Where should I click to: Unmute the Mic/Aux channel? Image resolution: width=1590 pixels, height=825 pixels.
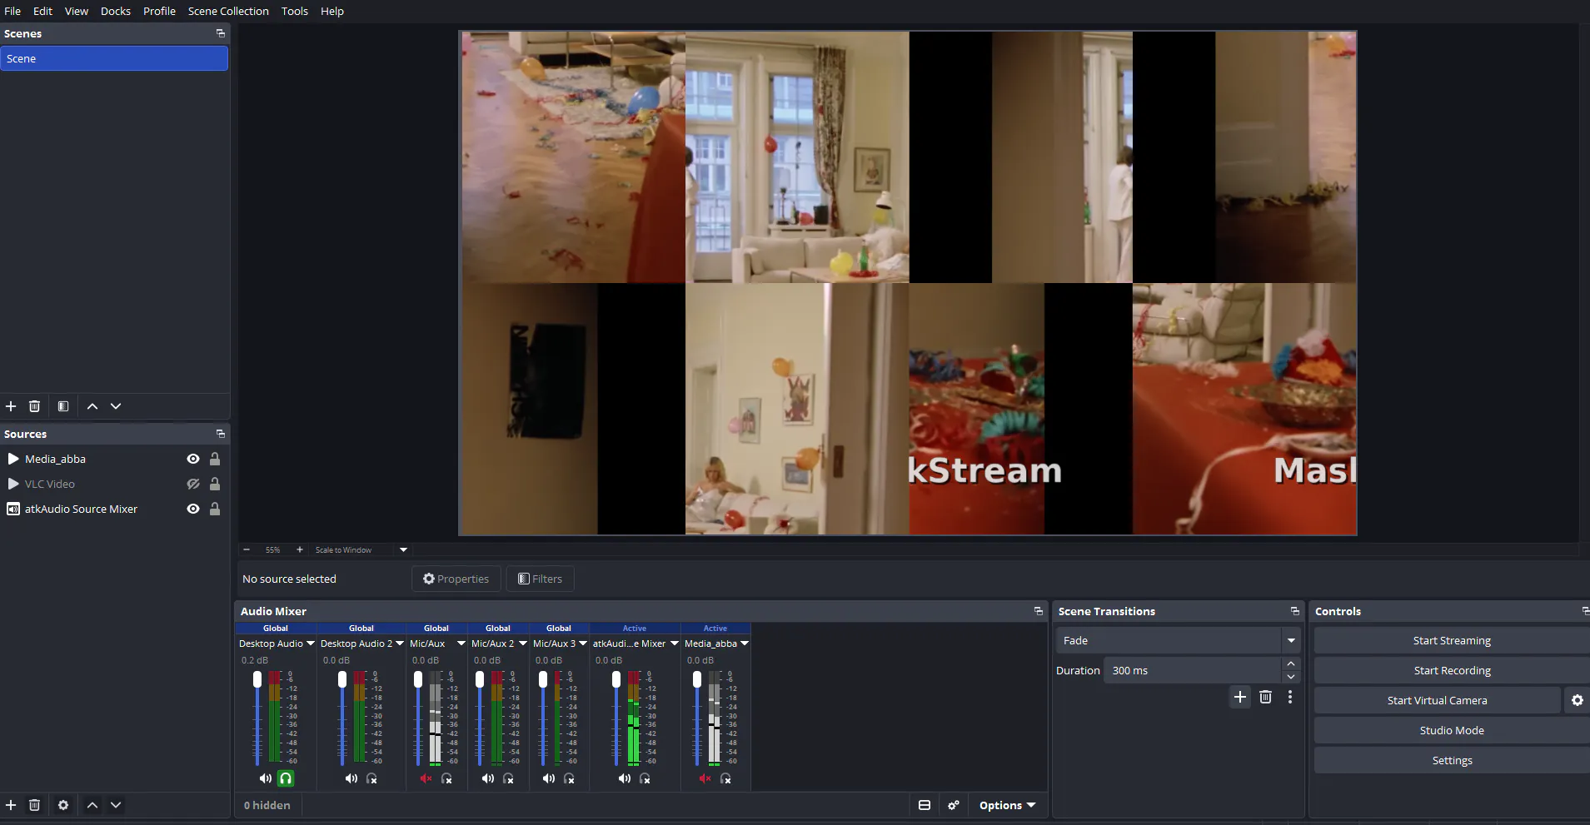426,778
